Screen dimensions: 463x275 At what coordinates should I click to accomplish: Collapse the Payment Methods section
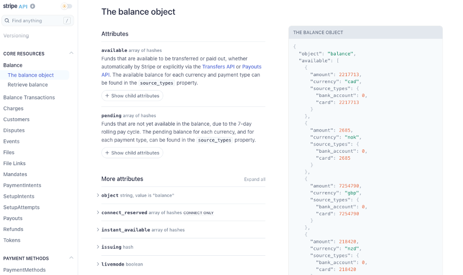pyautogui.click(x=71, y=258)
